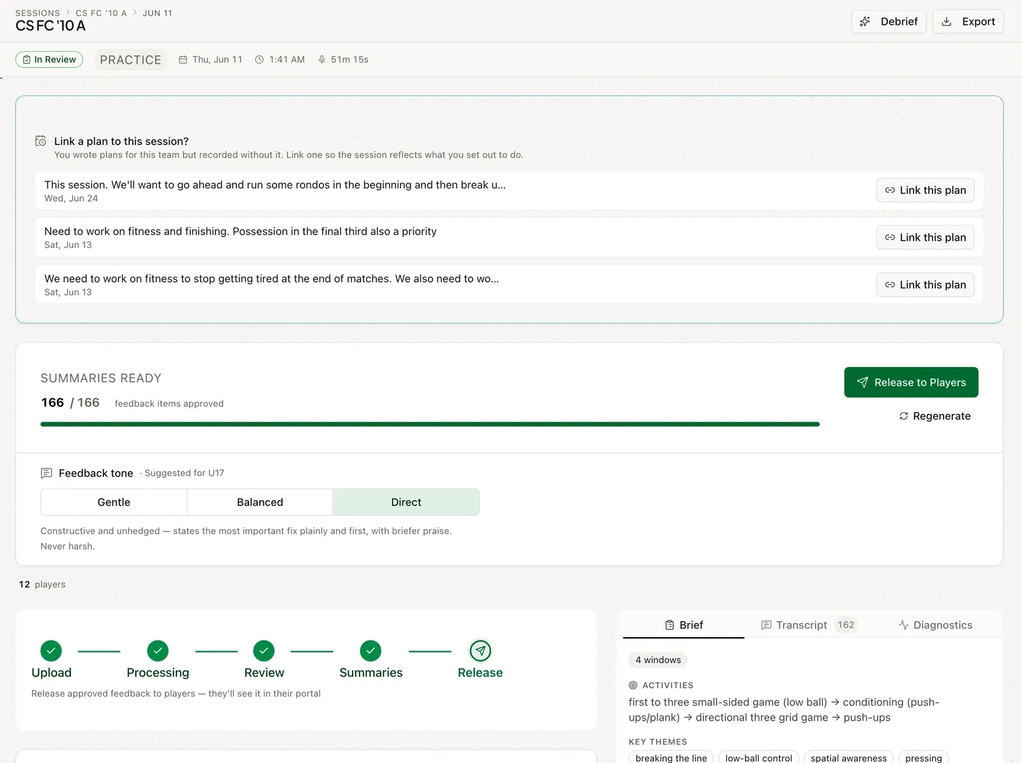Select the Gentle feedback tone
Image resolution: width=1022 pixels, height=763 pixels.
(114, 502)
